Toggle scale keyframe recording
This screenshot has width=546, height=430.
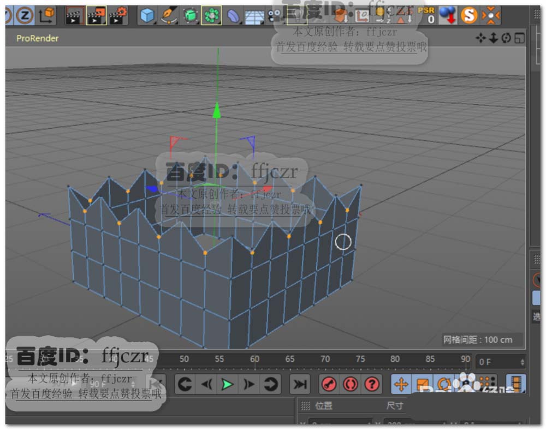[423, 384]
